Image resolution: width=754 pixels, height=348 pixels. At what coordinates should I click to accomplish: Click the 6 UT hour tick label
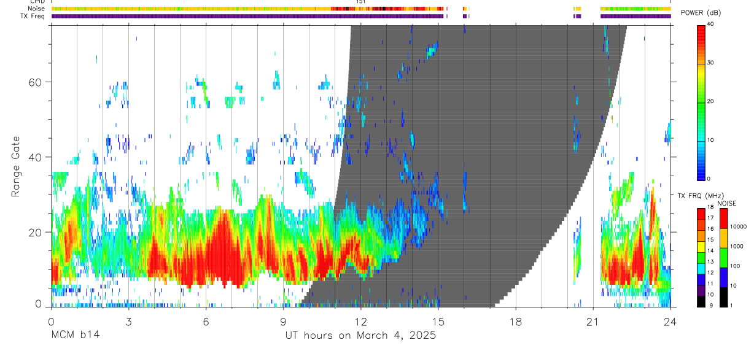point(206,321)
